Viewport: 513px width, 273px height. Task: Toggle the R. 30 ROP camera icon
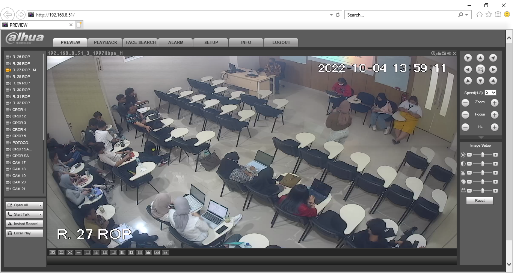point(8,90)
